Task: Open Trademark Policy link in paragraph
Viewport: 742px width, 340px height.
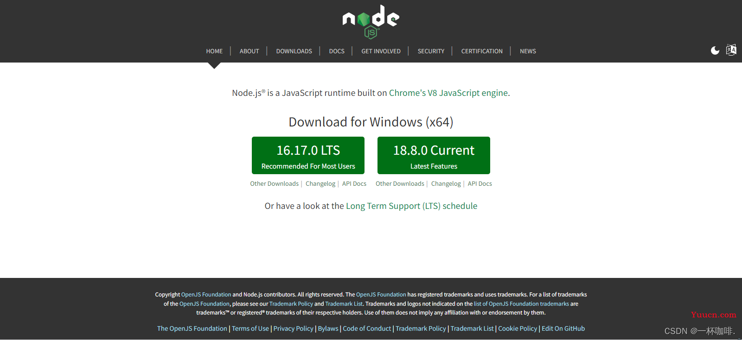Action: pos(291,304)
